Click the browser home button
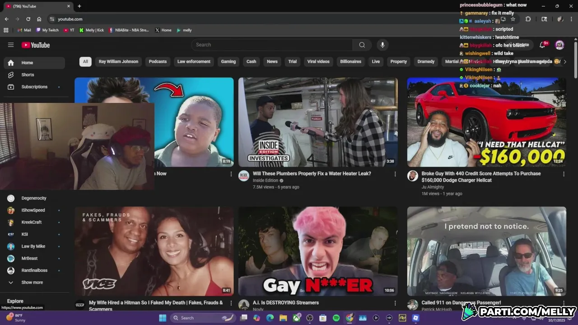Screen dimensions: 578x325 39,19
